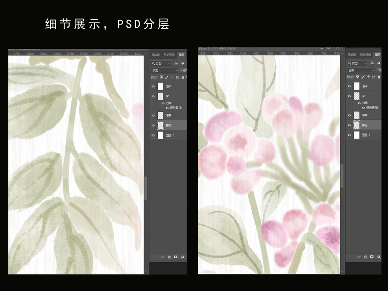Hide the 渲染 layer in left panel
Image resolution: width=388 pixels, height=291 pixels.
pyautogui.click(x=153, y=86)
